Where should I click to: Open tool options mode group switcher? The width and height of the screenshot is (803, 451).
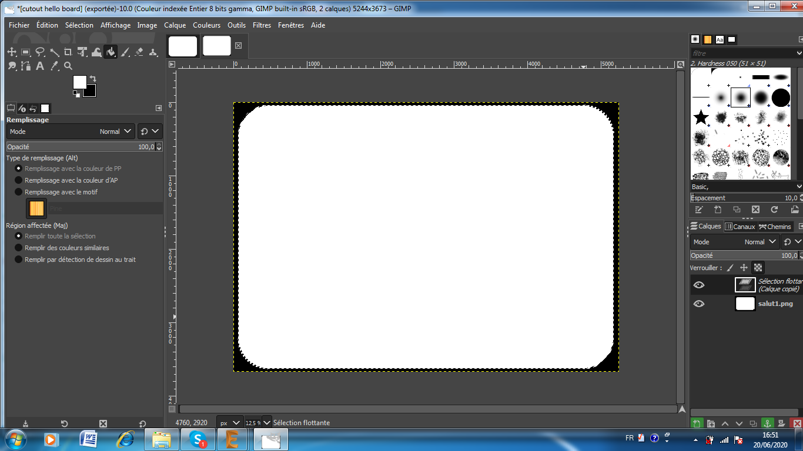pyautogui.click(x=150, y=132)
